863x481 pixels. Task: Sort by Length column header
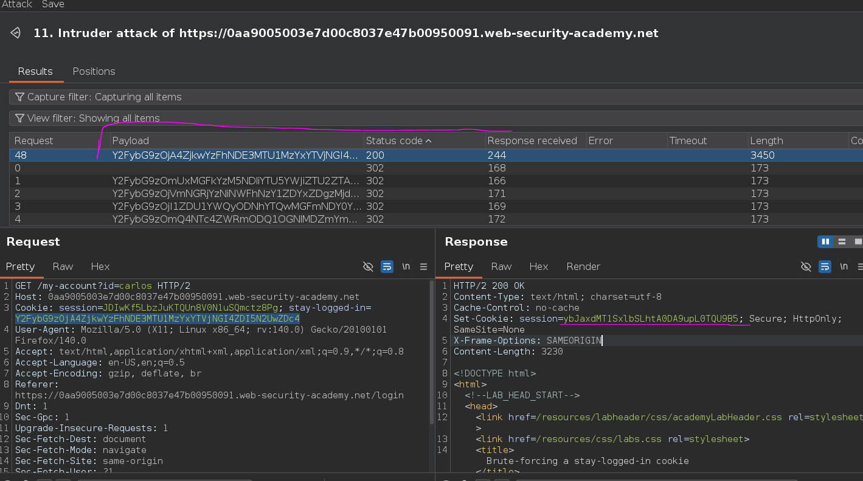[x=797, y=140]
